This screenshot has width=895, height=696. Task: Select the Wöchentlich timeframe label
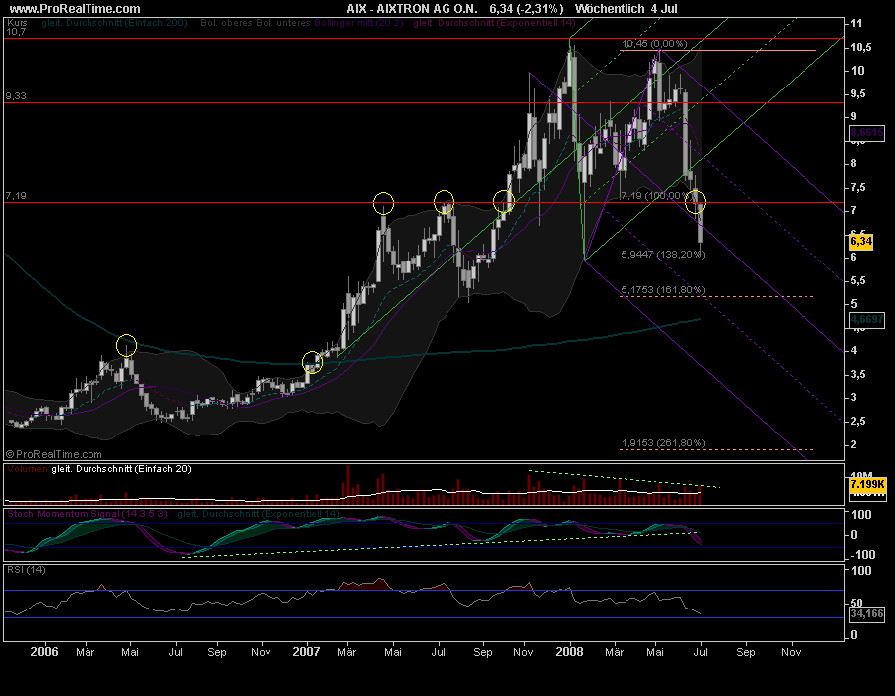610,9
